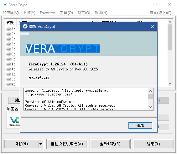Click drive icon for K: row
This screenshot has height=154, width=177.
(x=8, y=74)
